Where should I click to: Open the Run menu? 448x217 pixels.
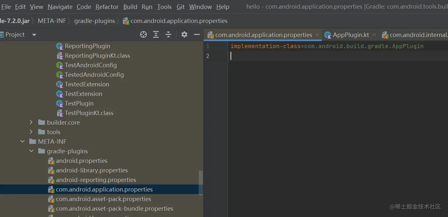[x=147, y=7]
